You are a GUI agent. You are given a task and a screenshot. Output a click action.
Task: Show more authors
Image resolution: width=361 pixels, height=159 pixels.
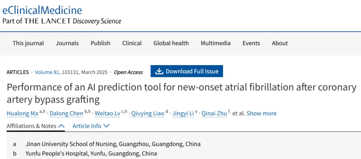tap(261, 114)
